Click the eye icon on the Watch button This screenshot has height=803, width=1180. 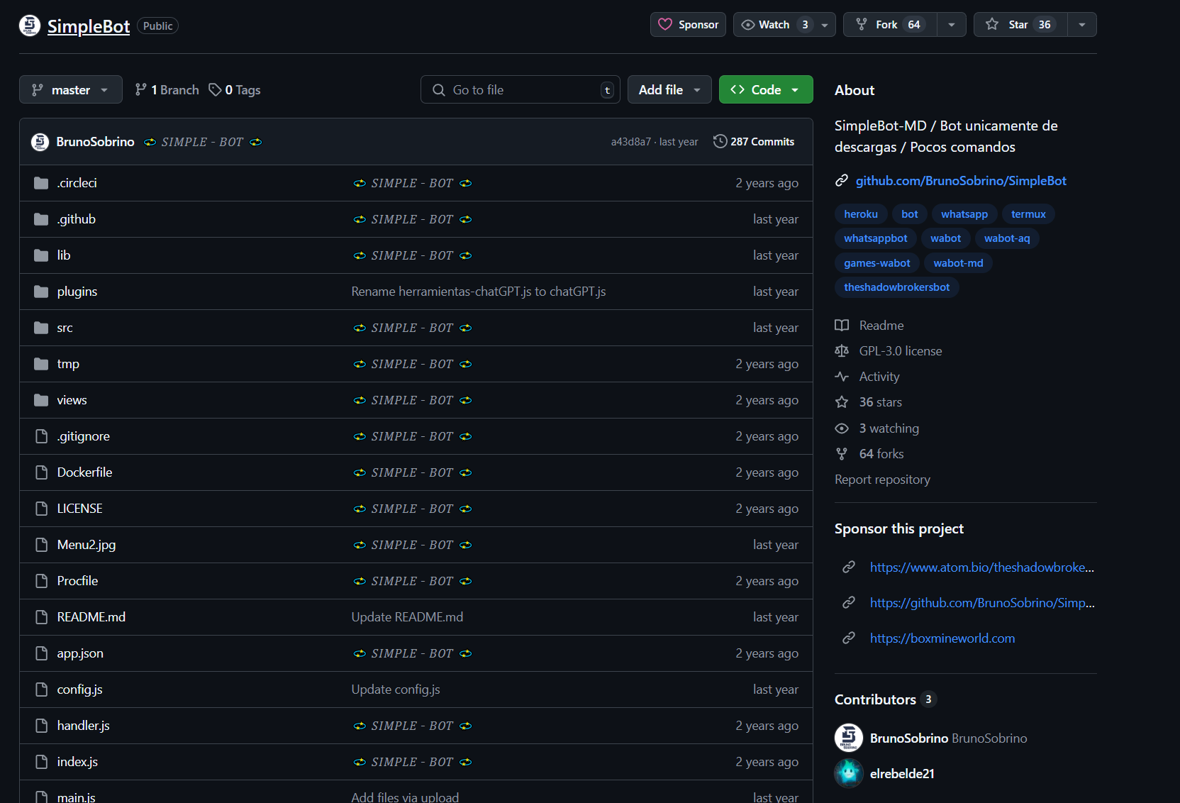[748, 25]
